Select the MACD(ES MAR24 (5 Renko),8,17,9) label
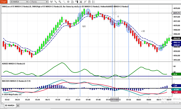 point(16,81)
